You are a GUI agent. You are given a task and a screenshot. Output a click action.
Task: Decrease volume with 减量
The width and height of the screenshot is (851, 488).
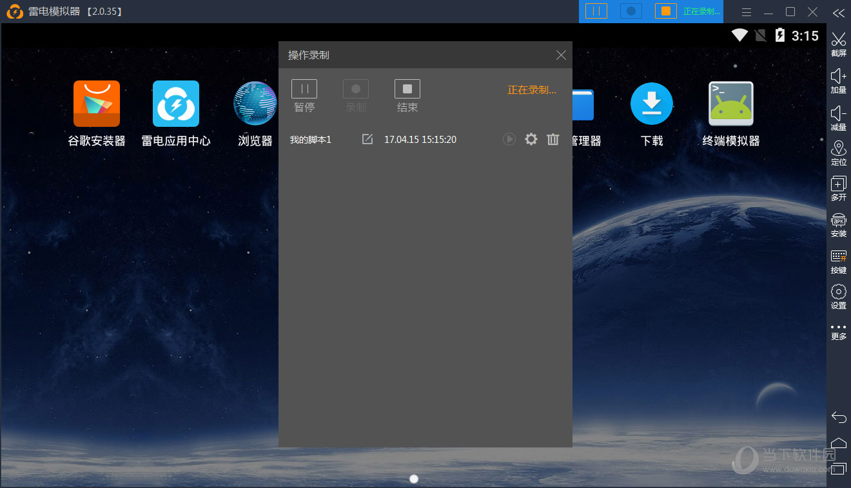click(839, 118)
